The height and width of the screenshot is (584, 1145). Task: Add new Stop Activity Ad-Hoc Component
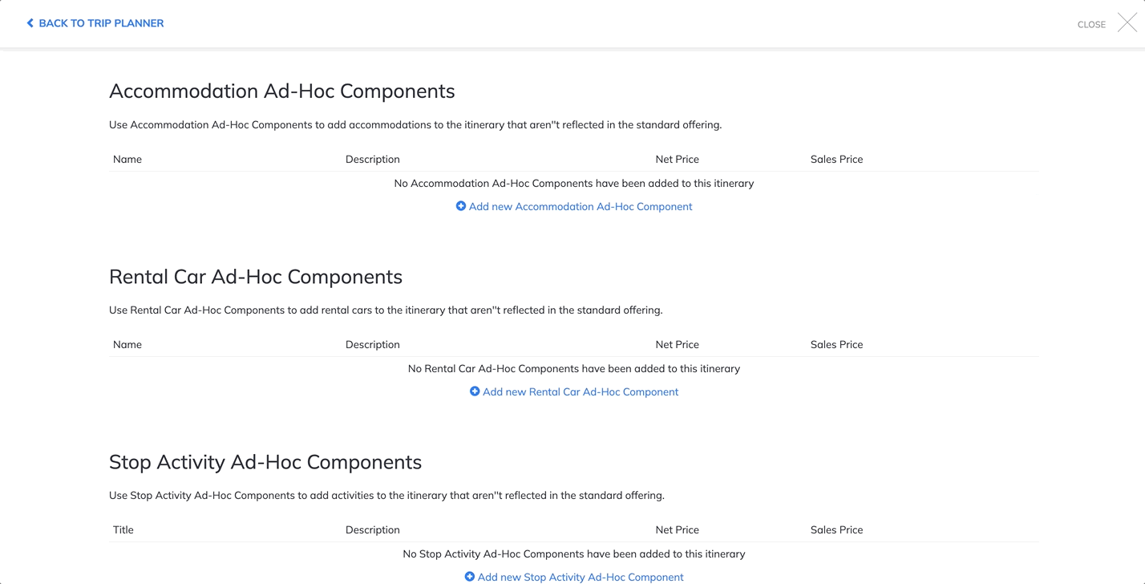coord(574,577)
